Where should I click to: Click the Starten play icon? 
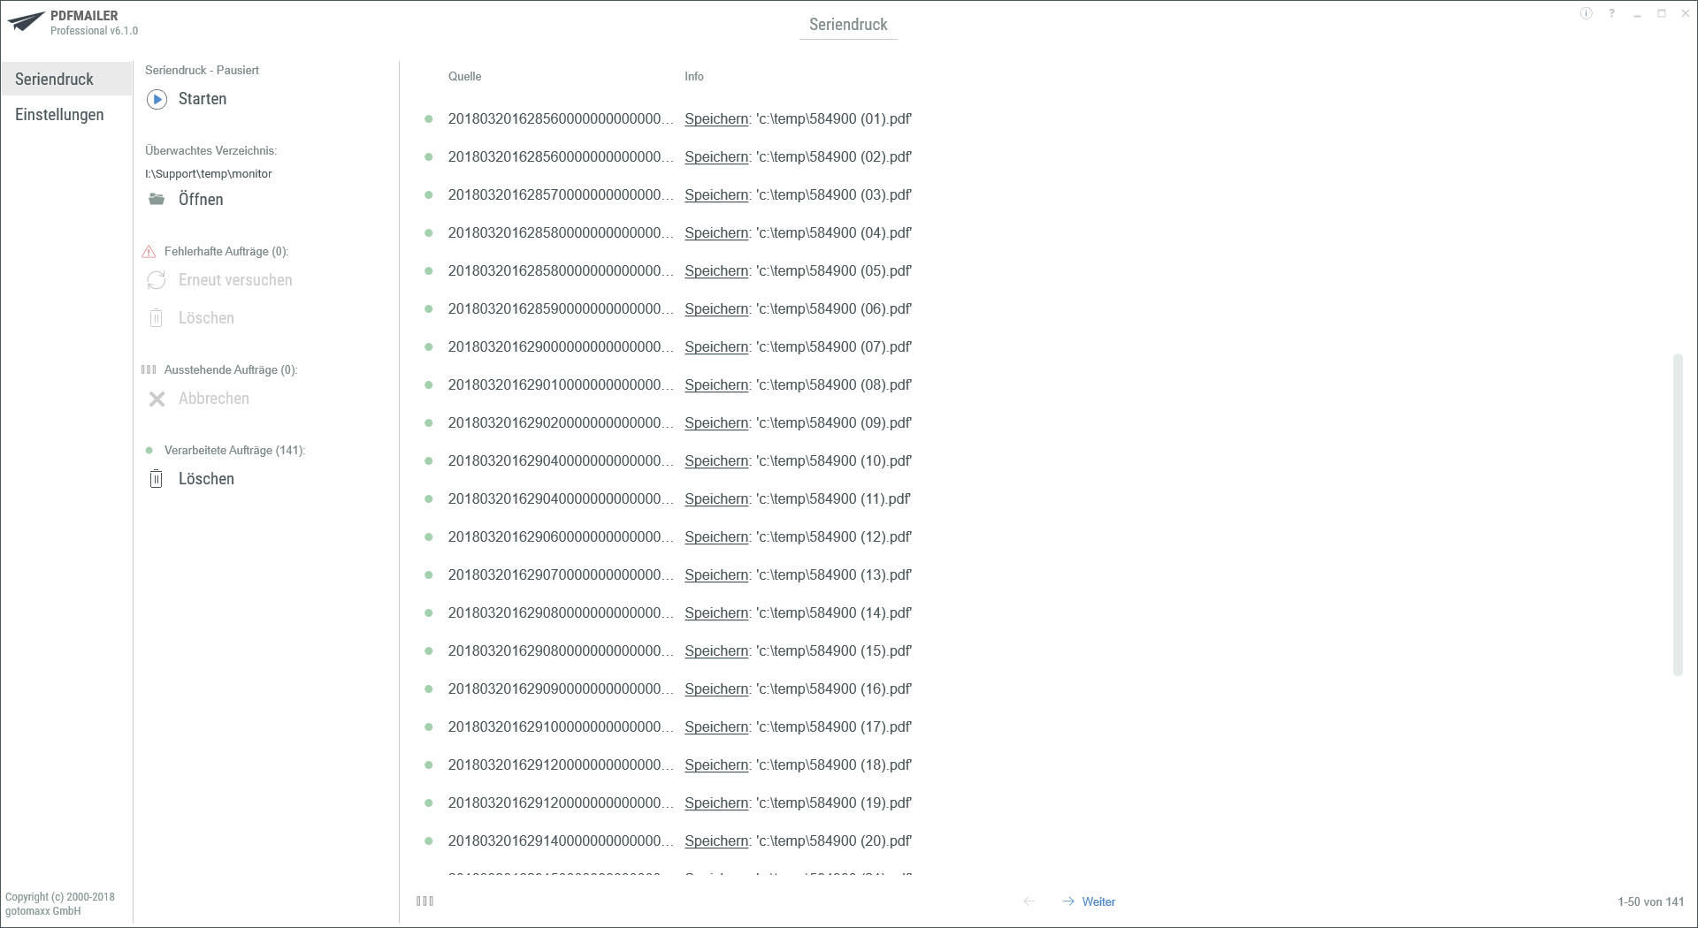(157, 99)
